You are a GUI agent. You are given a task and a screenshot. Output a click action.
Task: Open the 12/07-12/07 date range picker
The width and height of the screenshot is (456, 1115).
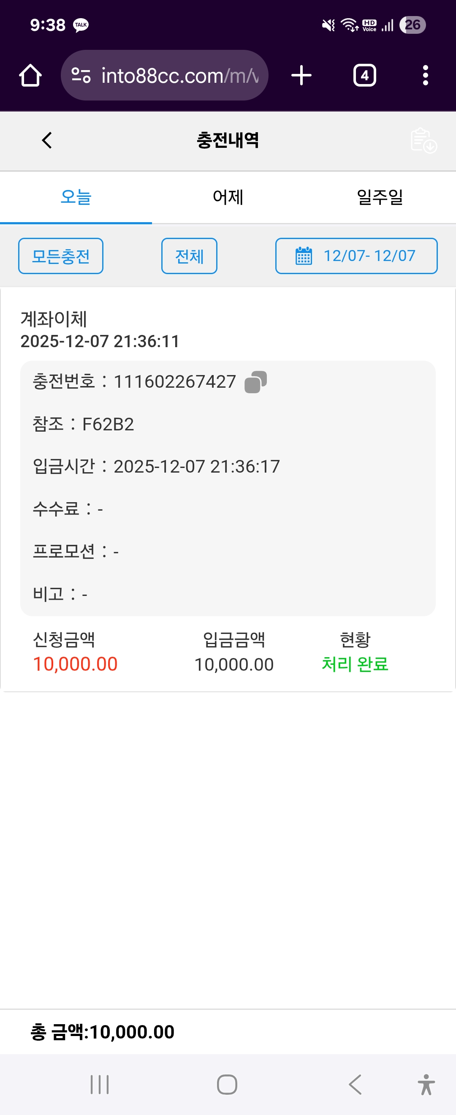(x=369, y=256)
